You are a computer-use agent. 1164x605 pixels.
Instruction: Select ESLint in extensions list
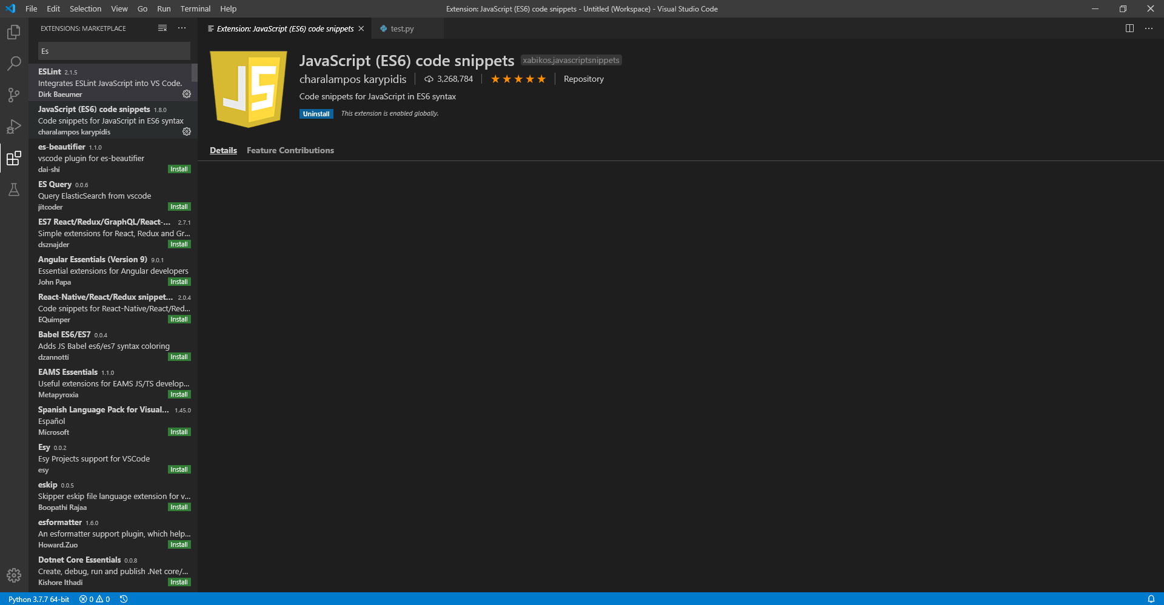(113, 82)
